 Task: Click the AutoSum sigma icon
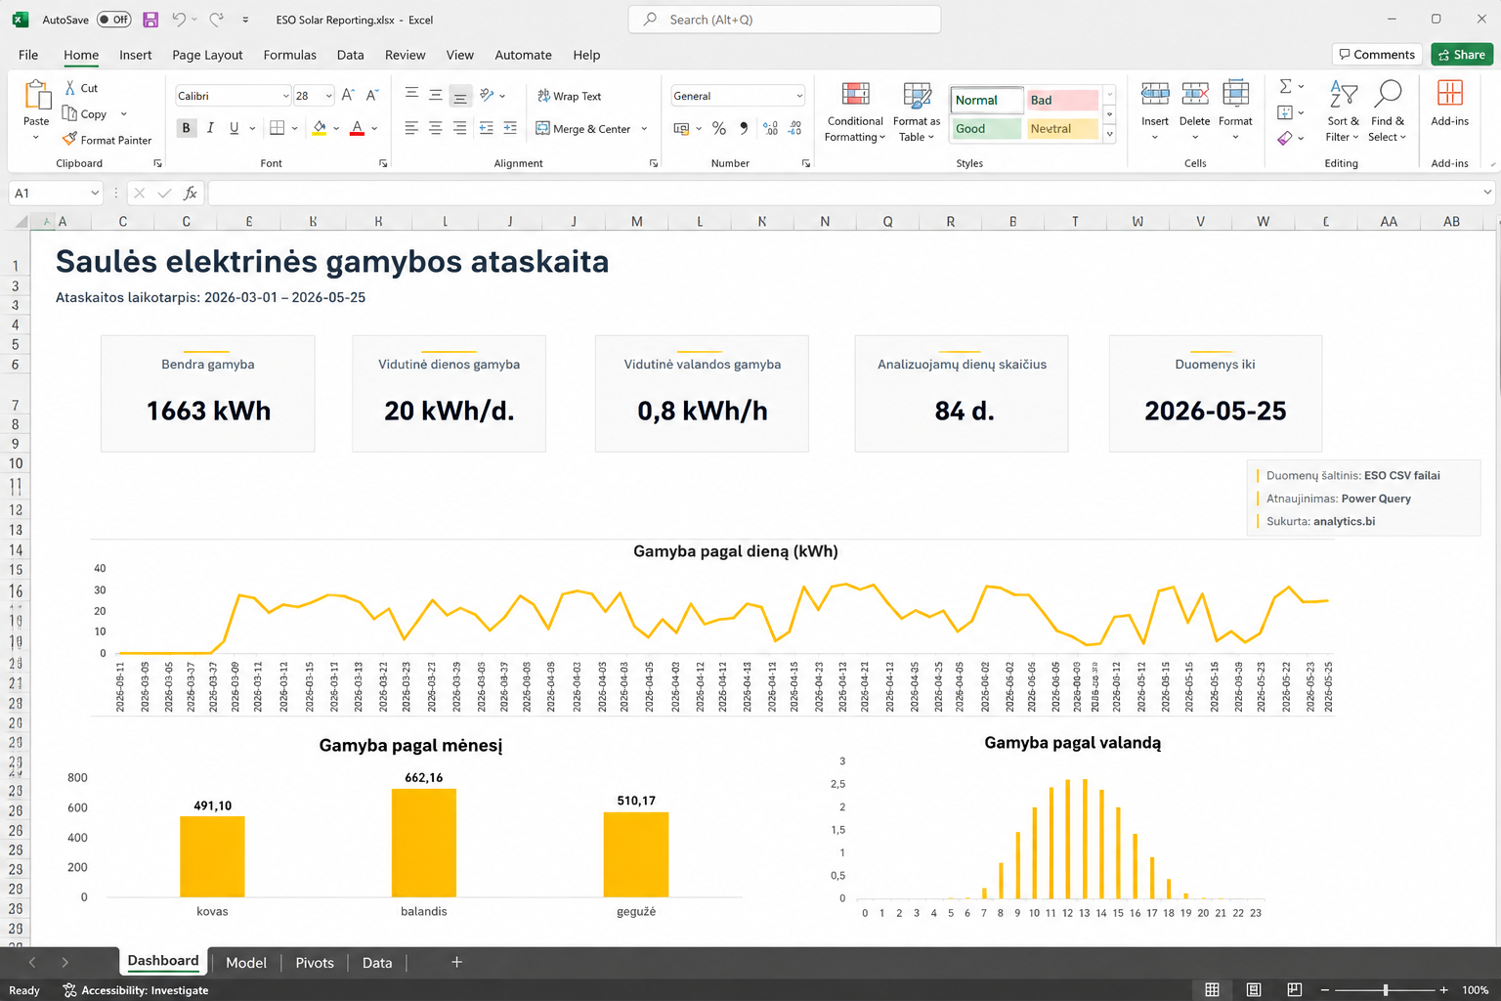coord(1286,86)
